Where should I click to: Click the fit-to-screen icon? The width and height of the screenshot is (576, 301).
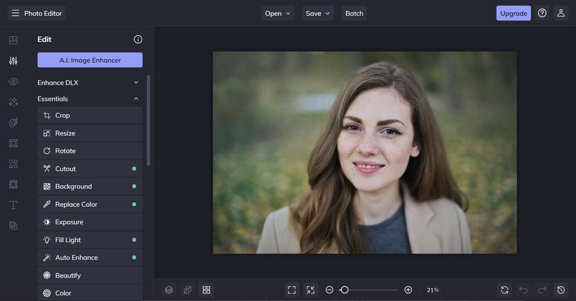pos(292,290)
